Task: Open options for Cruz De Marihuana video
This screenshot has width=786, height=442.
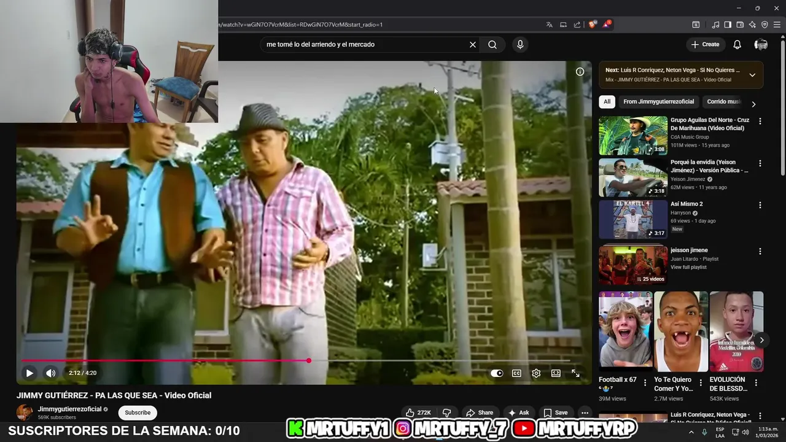Action: [x=760, y=122]
